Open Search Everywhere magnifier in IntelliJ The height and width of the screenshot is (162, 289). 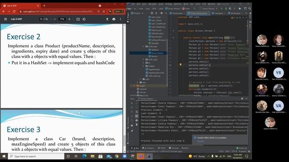point(250,9)
